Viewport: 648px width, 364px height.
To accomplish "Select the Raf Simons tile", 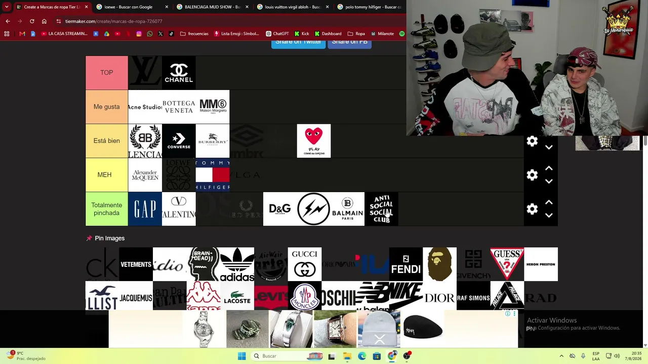I will 473,296.
